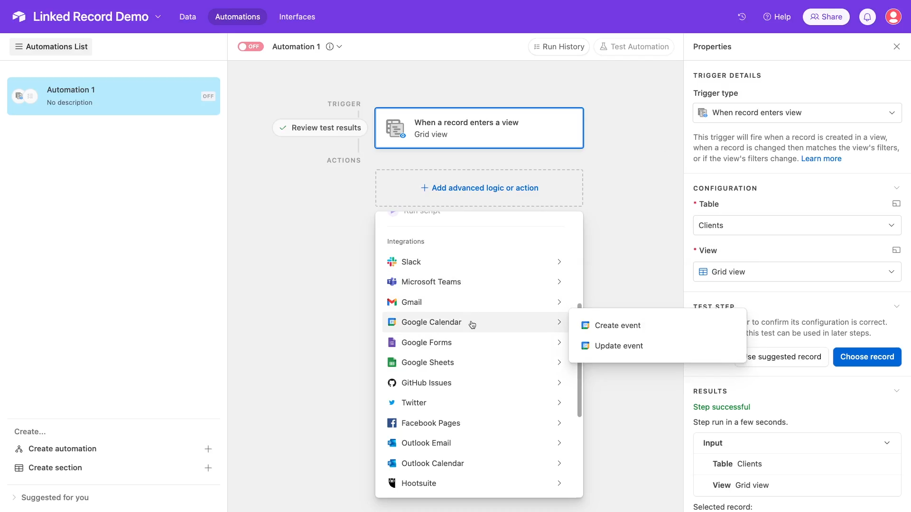
Task: Click Review test results
Action: (x=320, y=128)
